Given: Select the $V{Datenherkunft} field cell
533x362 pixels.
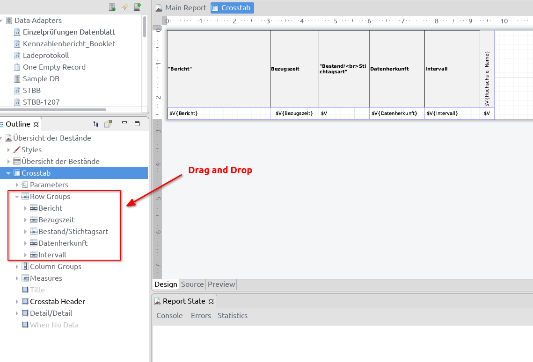Looking at the screenshot, I should coord(397,114).
